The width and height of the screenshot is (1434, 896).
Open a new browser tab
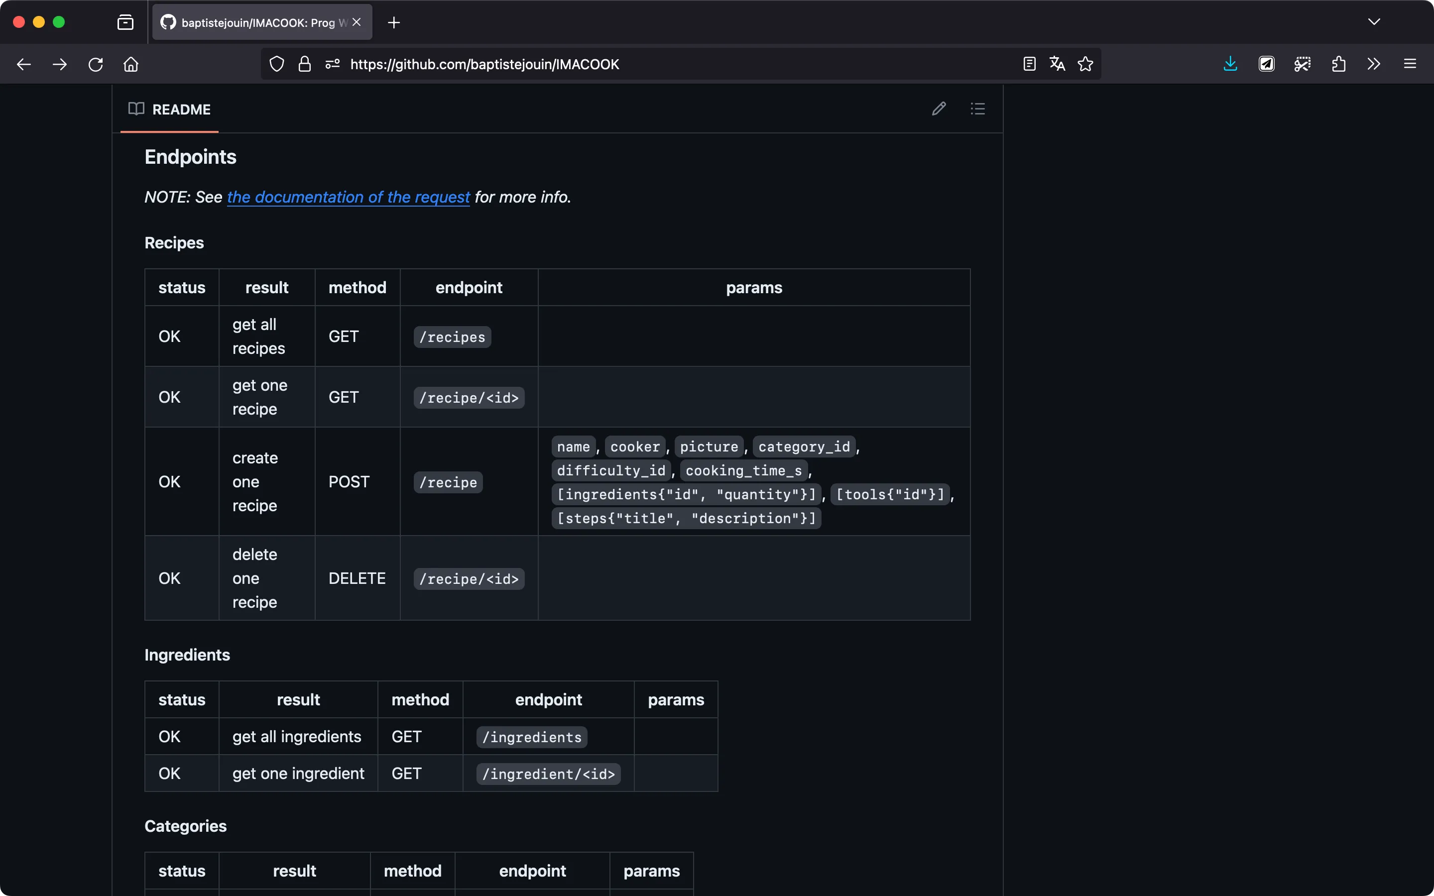click(x=393, y=22)
